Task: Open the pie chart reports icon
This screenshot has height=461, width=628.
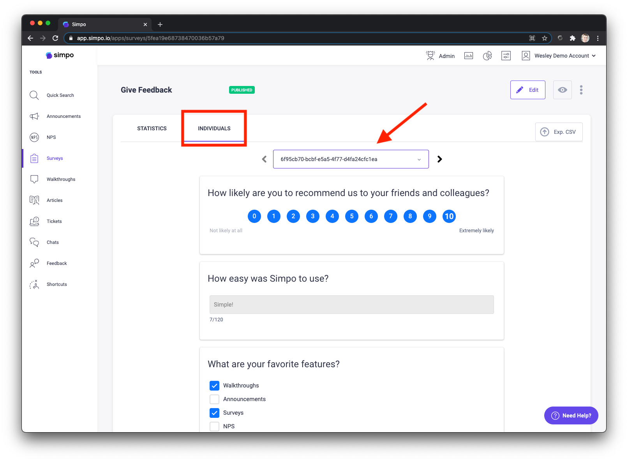Action: click(x=487, y=56)
